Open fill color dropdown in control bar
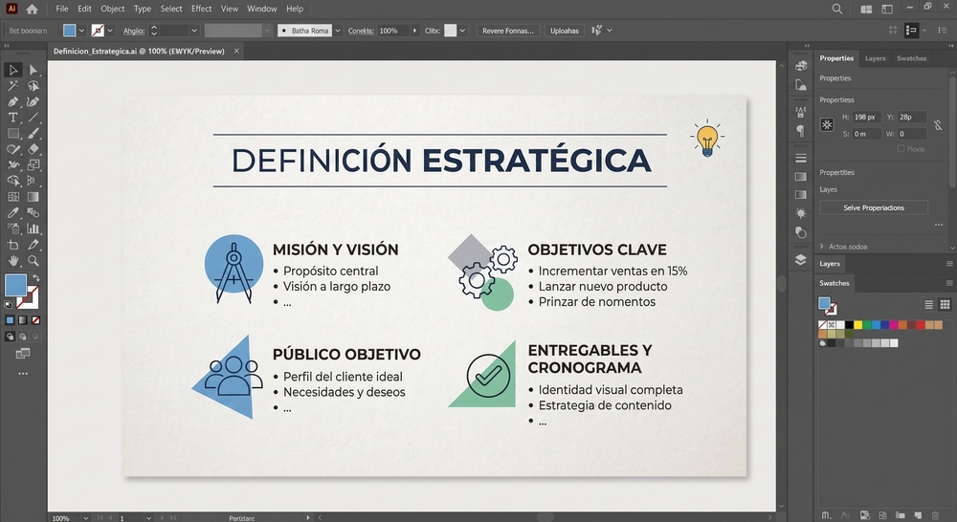This screenshot has height=522, width=957. click(x=81, y=31)
